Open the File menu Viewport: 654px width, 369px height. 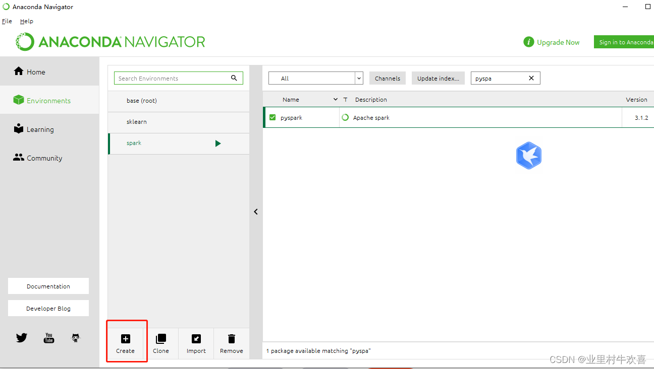(x=7, y=21)
